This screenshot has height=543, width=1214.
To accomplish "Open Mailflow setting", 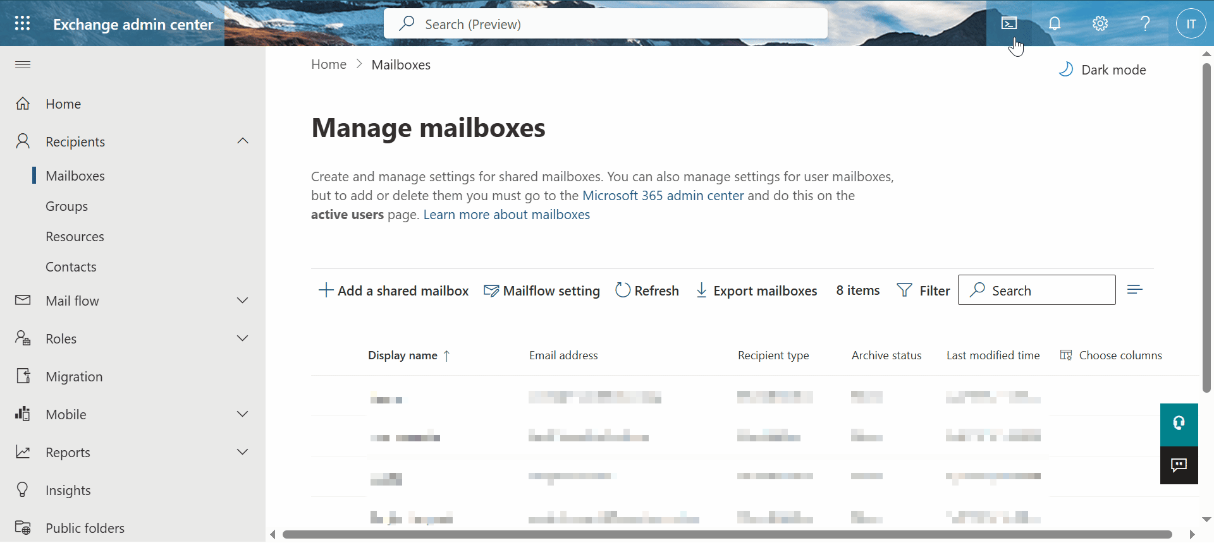I will (542, 290).
